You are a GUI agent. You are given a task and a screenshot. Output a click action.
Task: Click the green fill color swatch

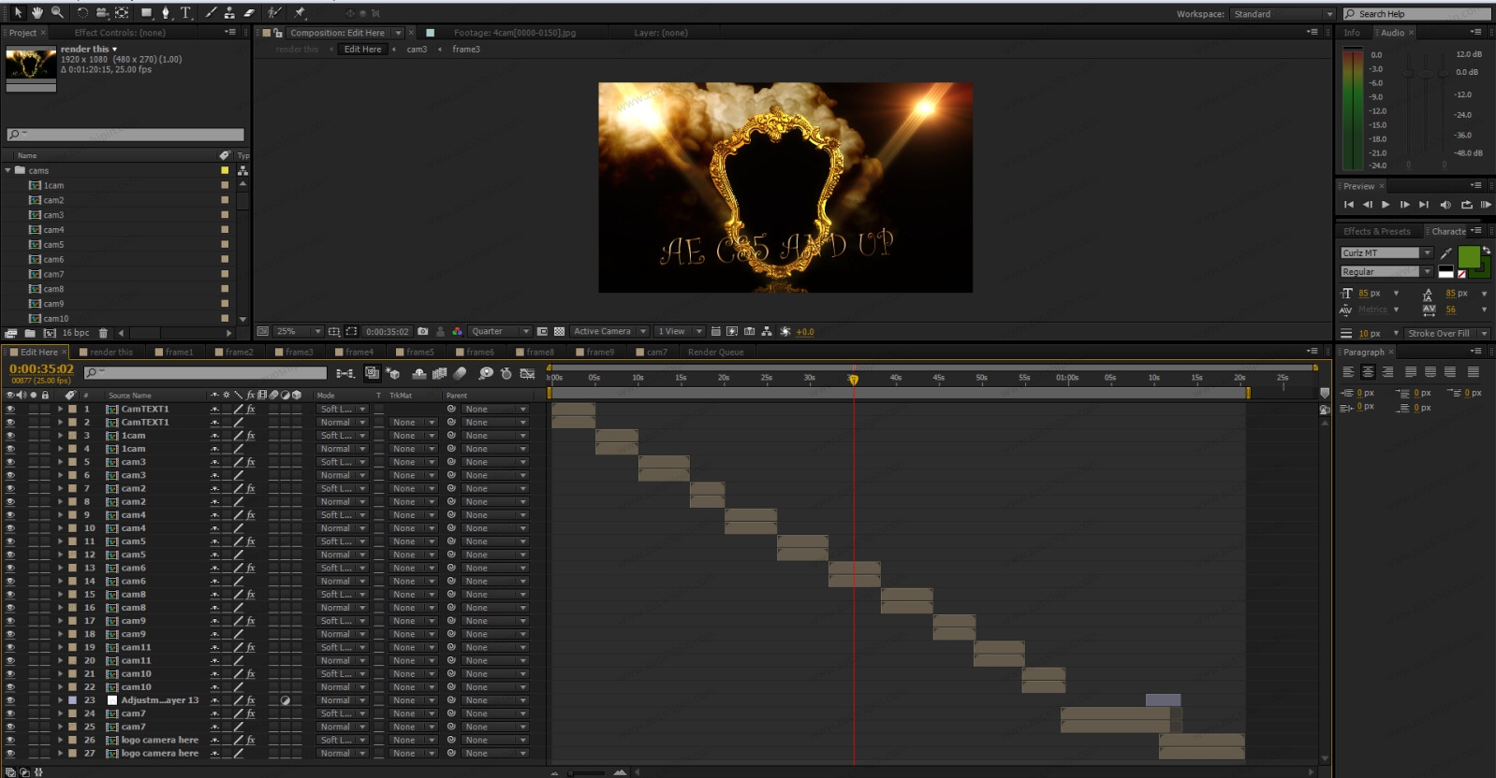coord(1469,256)
